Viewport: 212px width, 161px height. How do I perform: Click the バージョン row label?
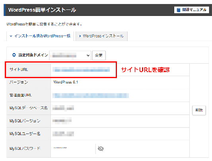19,82
